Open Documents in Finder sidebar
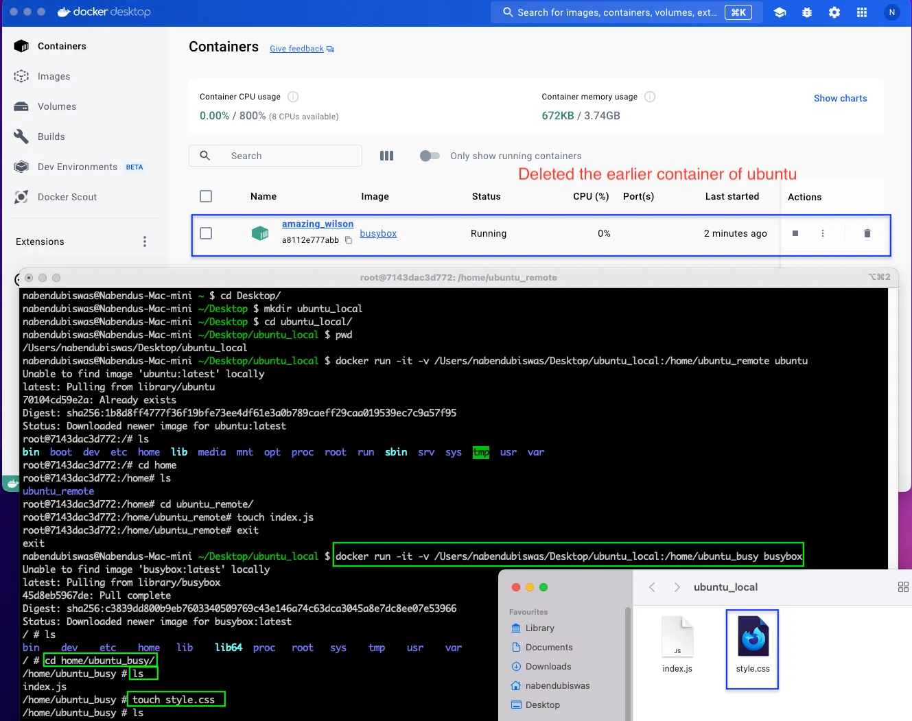 [x=542, y=647]
